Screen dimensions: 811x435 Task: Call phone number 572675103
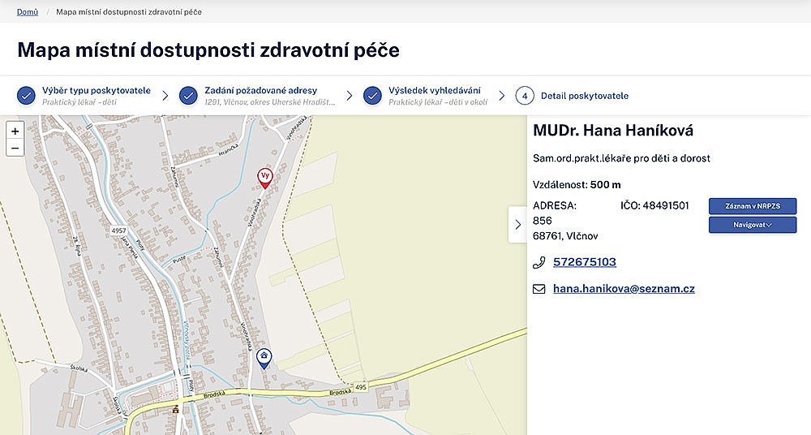585,262
